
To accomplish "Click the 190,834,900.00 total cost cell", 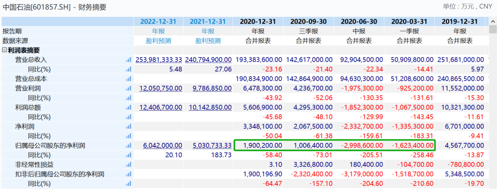I will [259, 79].
